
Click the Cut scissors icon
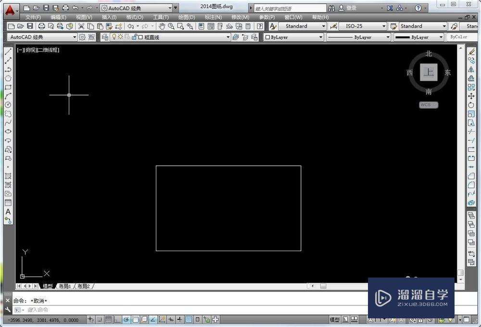coord(81,26)
